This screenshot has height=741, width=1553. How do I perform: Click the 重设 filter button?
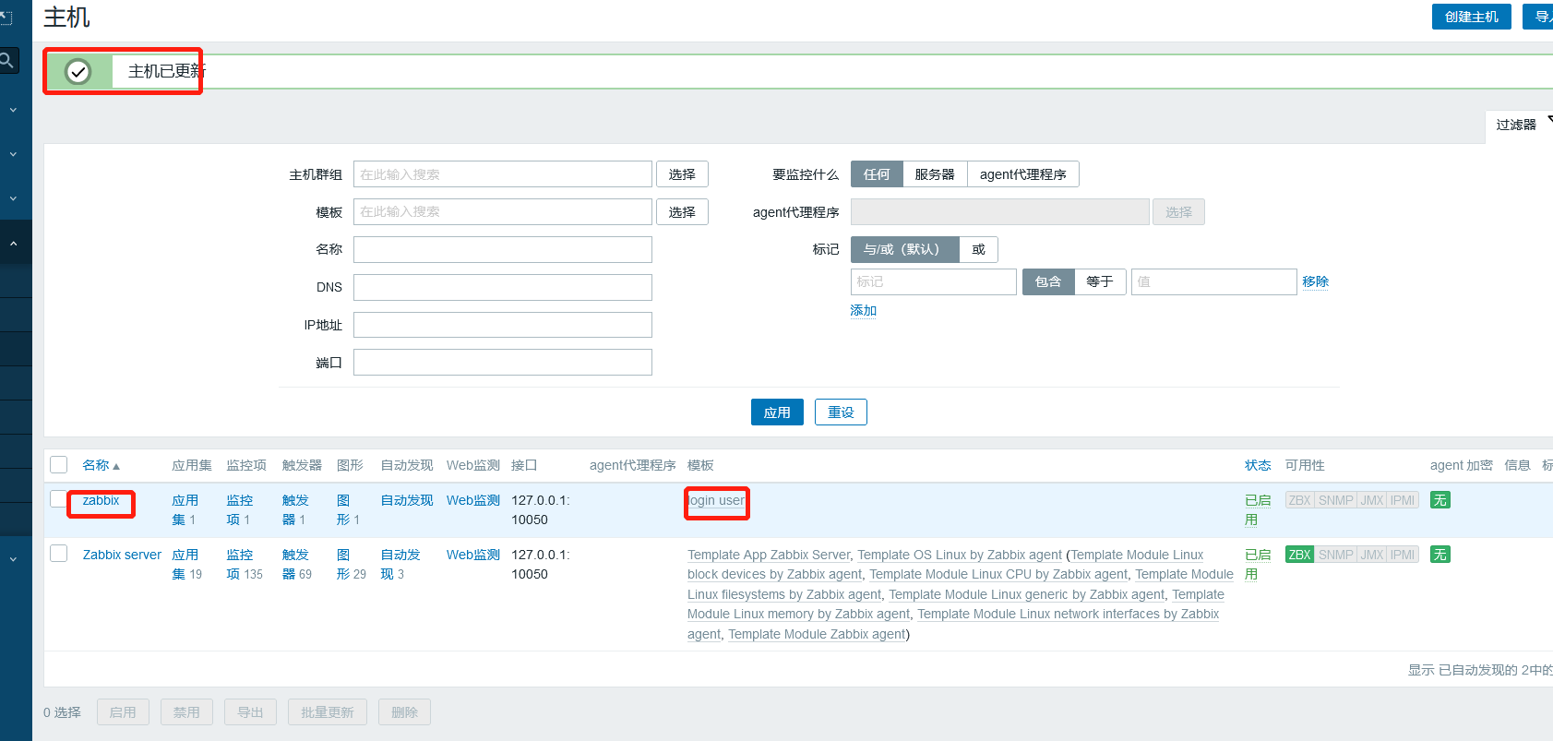841,412
